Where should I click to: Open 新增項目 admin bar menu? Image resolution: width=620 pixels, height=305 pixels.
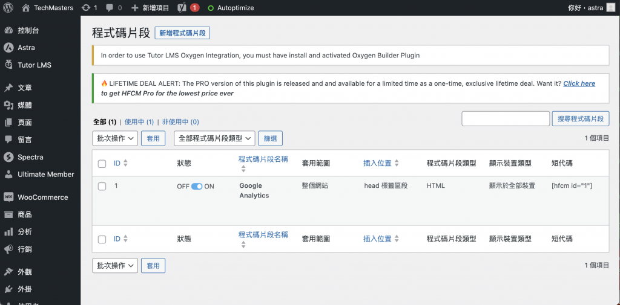(150, 7)
